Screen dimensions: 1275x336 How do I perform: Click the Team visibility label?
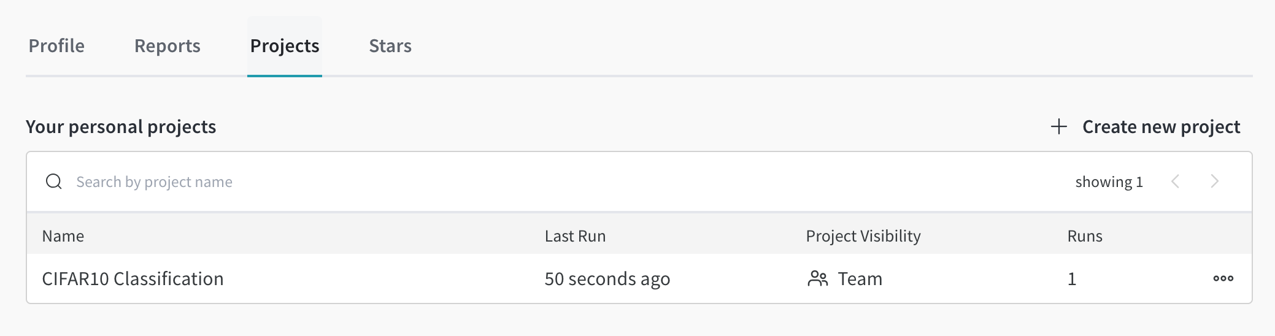click(x=860, y=279)
